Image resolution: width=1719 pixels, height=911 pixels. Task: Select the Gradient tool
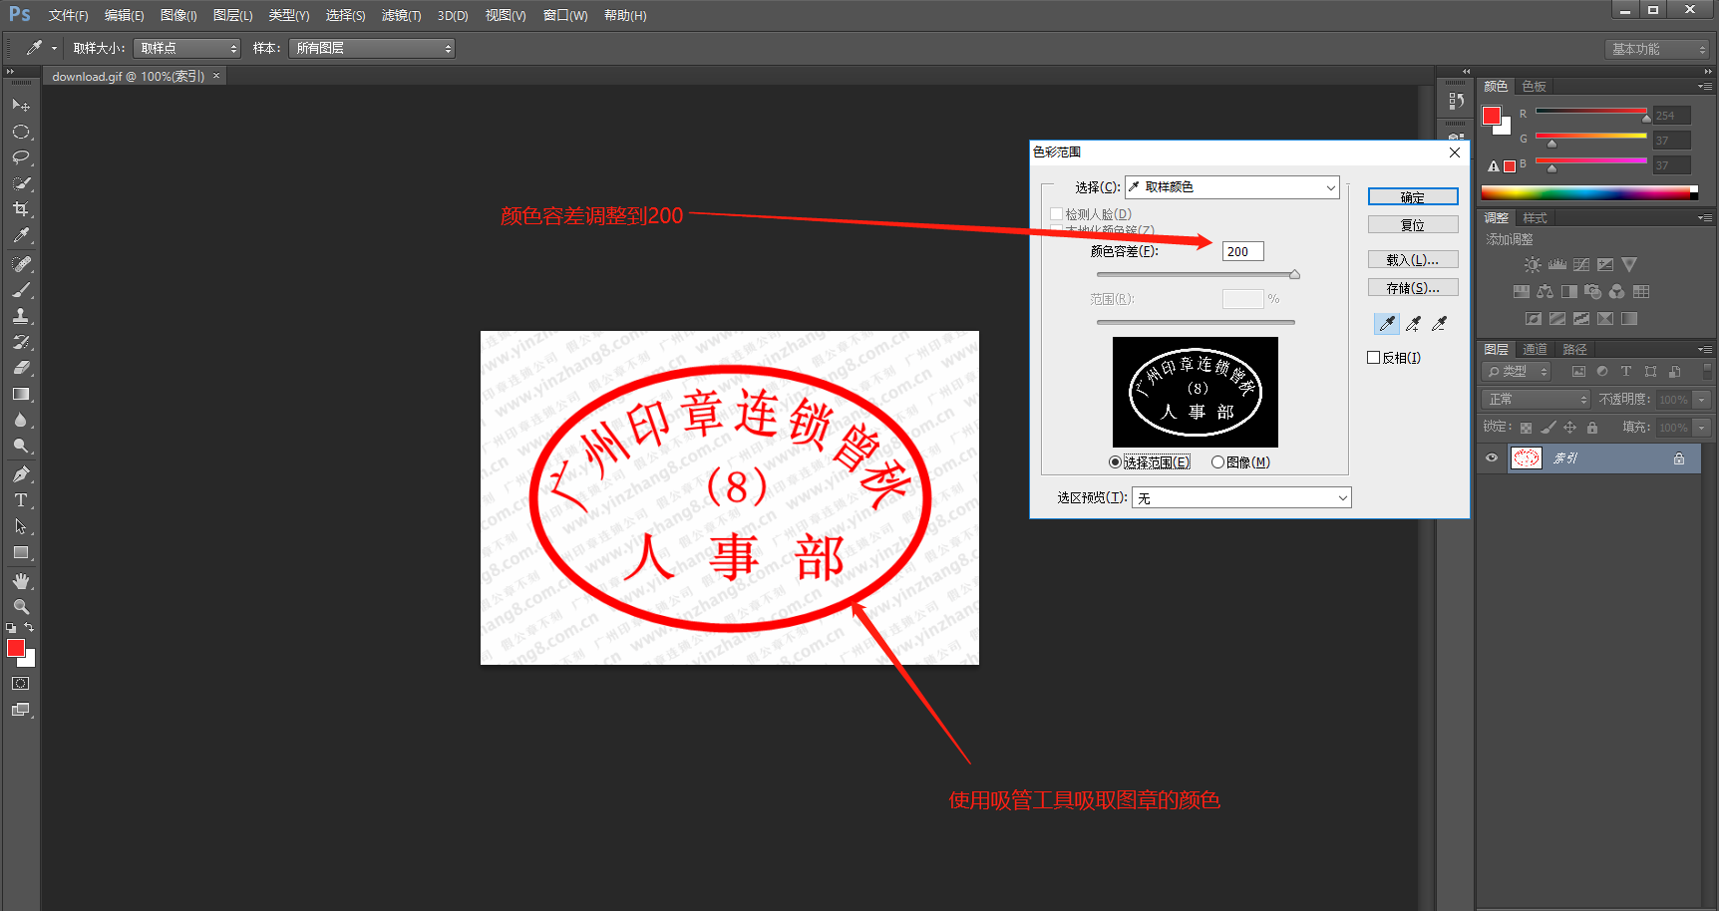21,394
